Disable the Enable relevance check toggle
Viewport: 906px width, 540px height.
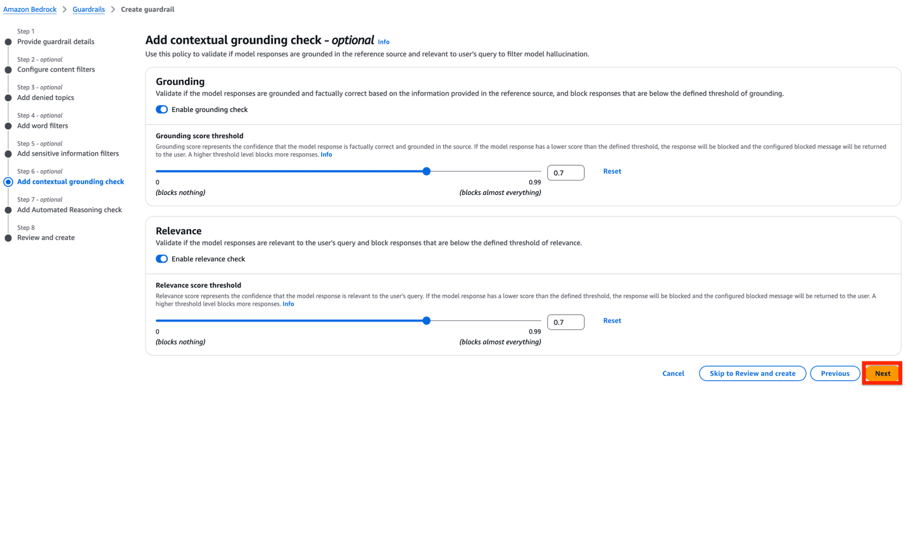click(x=161, y=258)
